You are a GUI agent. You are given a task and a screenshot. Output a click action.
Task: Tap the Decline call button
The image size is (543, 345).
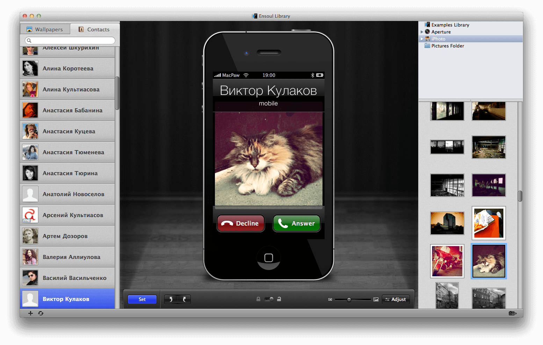(241, 223)
